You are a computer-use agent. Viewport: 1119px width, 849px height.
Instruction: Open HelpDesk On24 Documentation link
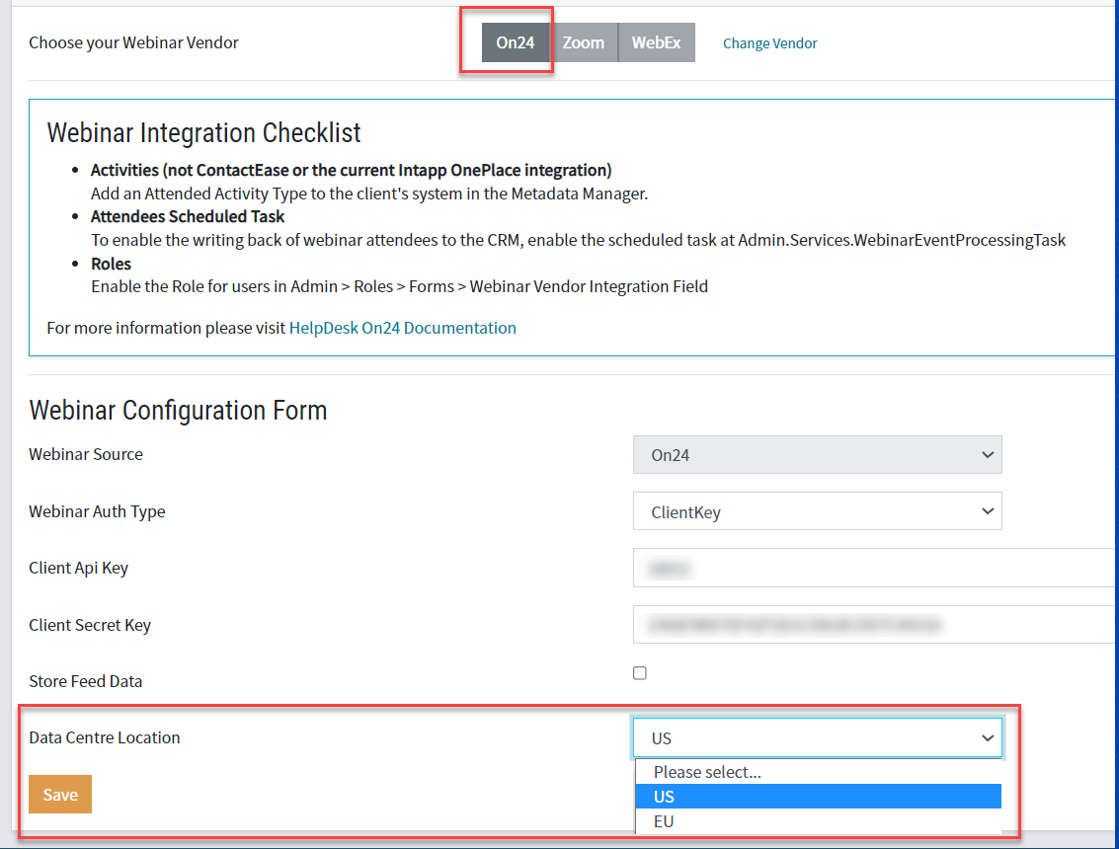[403, 328]
